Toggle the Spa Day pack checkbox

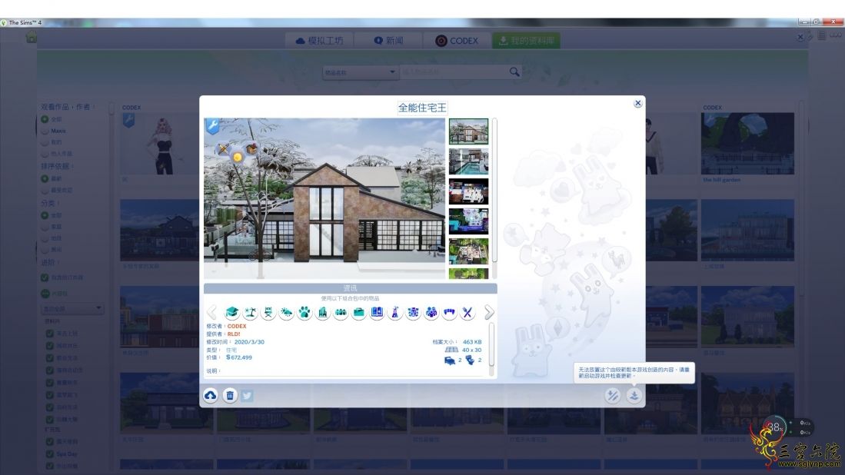[49, 454]
